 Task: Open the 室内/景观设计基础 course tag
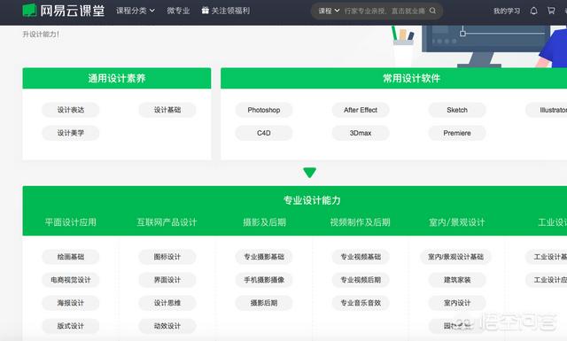(x=455, y=257)
